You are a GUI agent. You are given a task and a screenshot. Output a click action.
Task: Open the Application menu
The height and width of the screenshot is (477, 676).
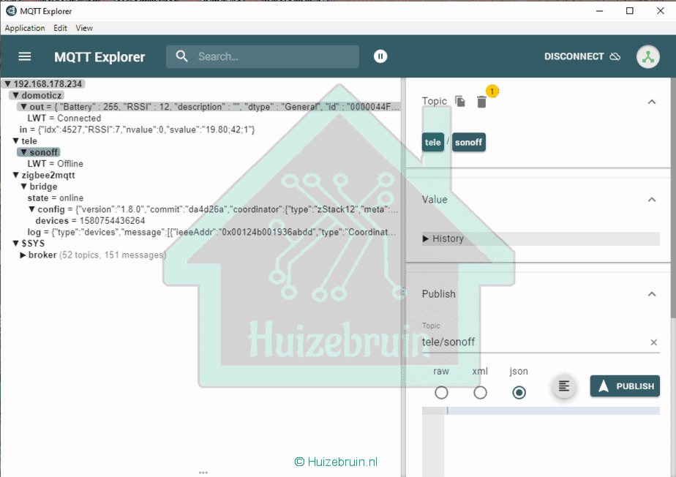point(25,28)
